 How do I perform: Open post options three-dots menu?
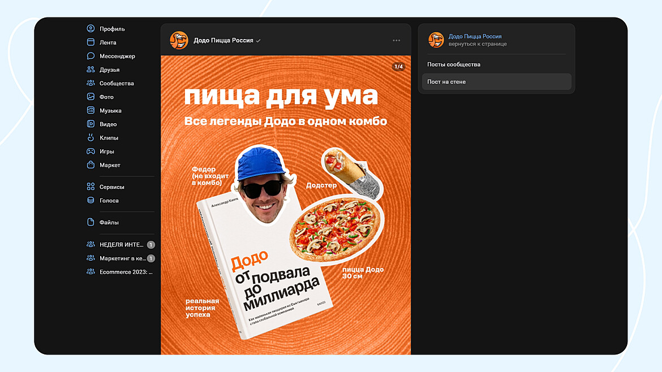[396, 40]
